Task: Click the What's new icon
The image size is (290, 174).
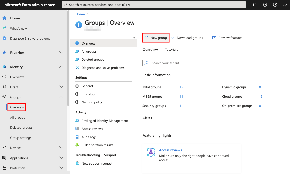Action: pos(4,28)
